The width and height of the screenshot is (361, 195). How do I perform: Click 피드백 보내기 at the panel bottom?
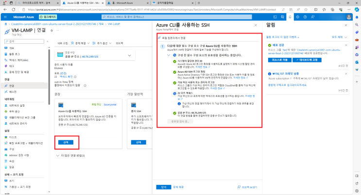247,187
